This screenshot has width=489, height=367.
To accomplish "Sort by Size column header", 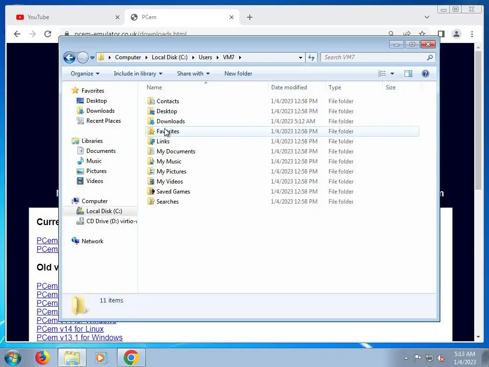I will coord(402,87).
